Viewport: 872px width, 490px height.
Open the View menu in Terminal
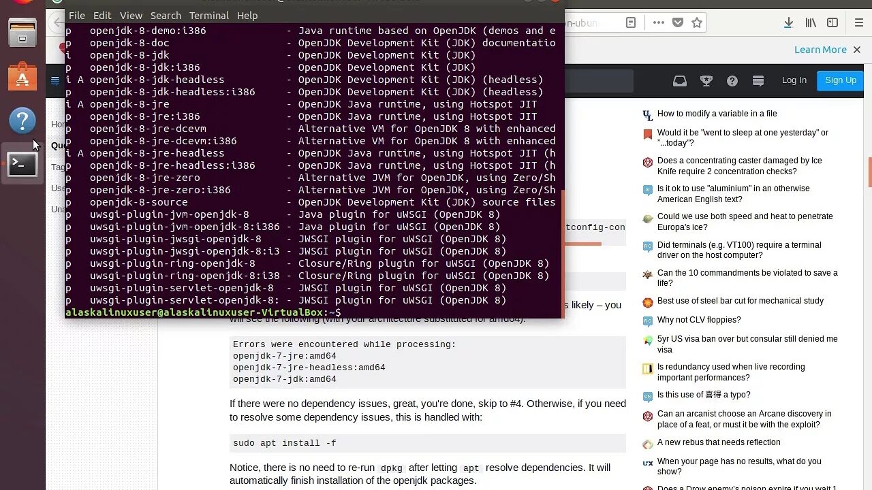point(131,15)
